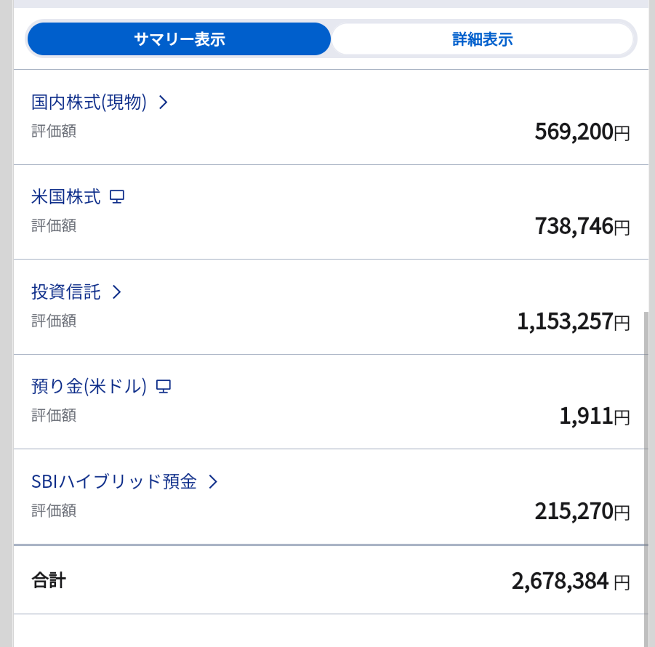Screen dimensions: 655x647
Task: Click 投資信託 valuation amount 1,153,257円
Action: tap(573, 321)
